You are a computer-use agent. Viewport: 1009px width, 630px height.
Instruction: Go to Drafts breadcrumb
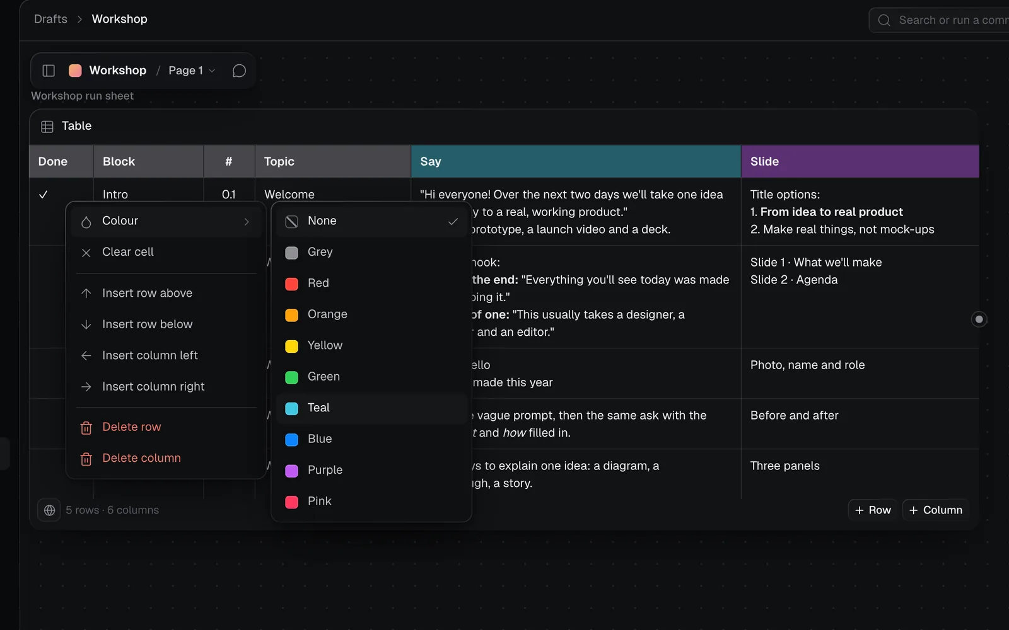tap(50, 19)
